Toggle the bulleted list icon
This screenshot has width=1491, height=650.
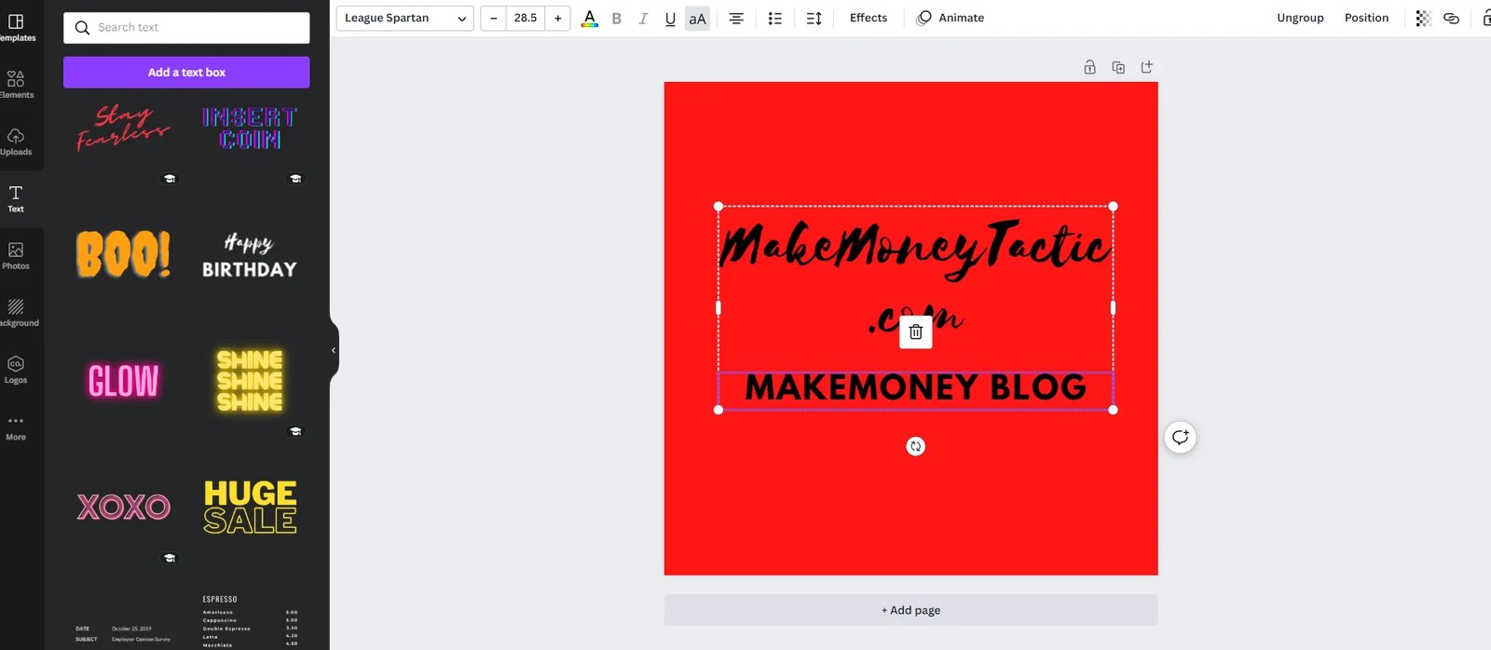tap(774, 18)
